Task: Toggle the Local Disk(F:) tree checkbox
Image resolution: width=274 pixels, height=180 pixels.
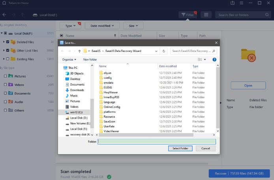Action: pyautogui.click(x=6, y=33)
